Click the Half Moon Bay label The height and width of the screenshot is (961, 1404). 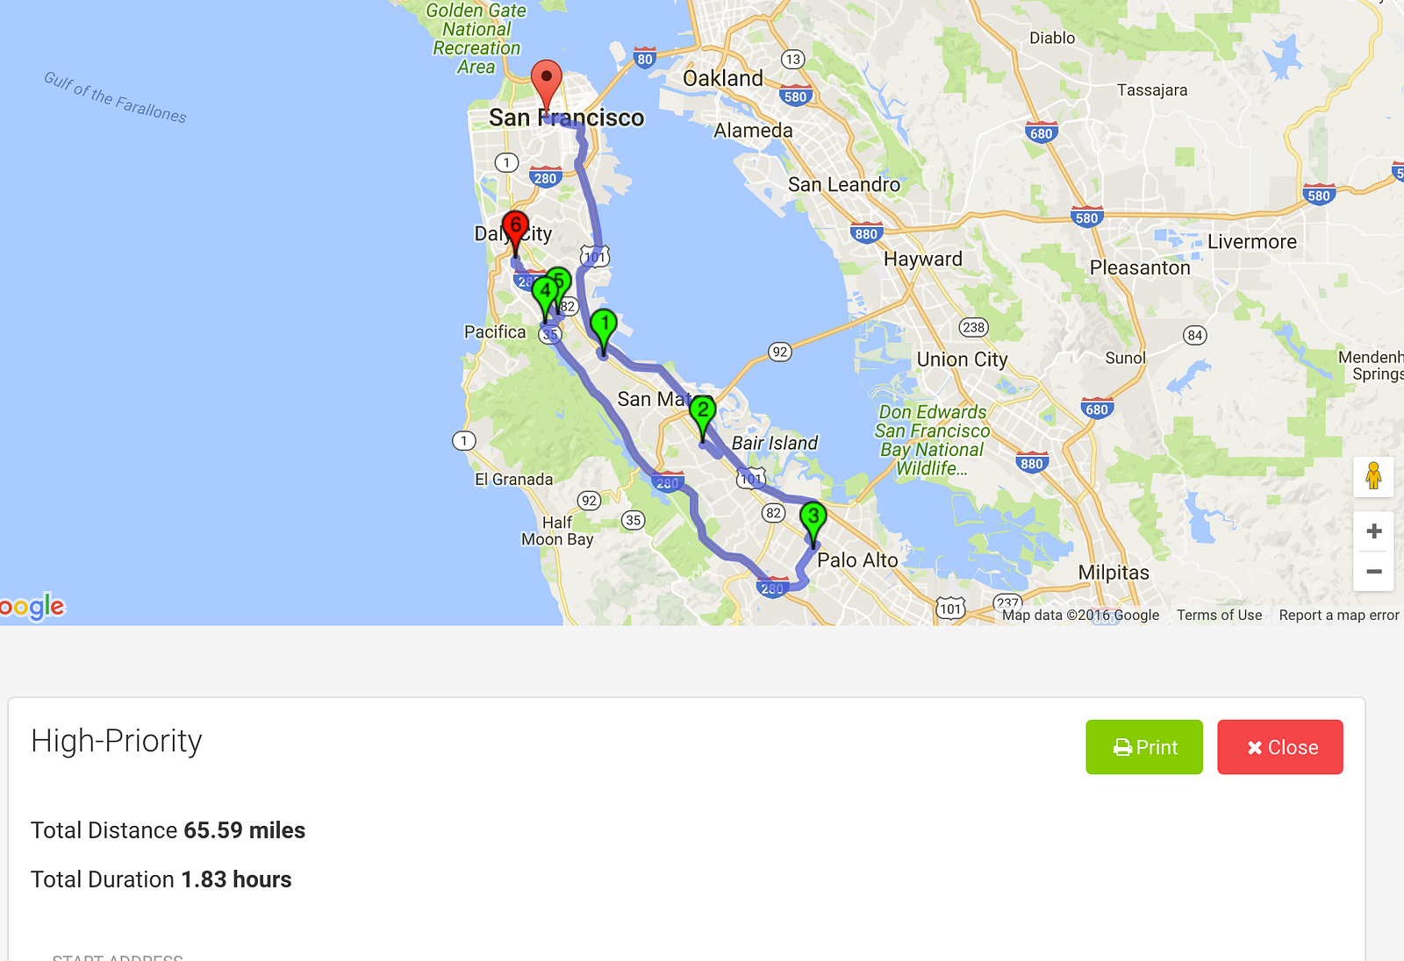pos(557,531)
